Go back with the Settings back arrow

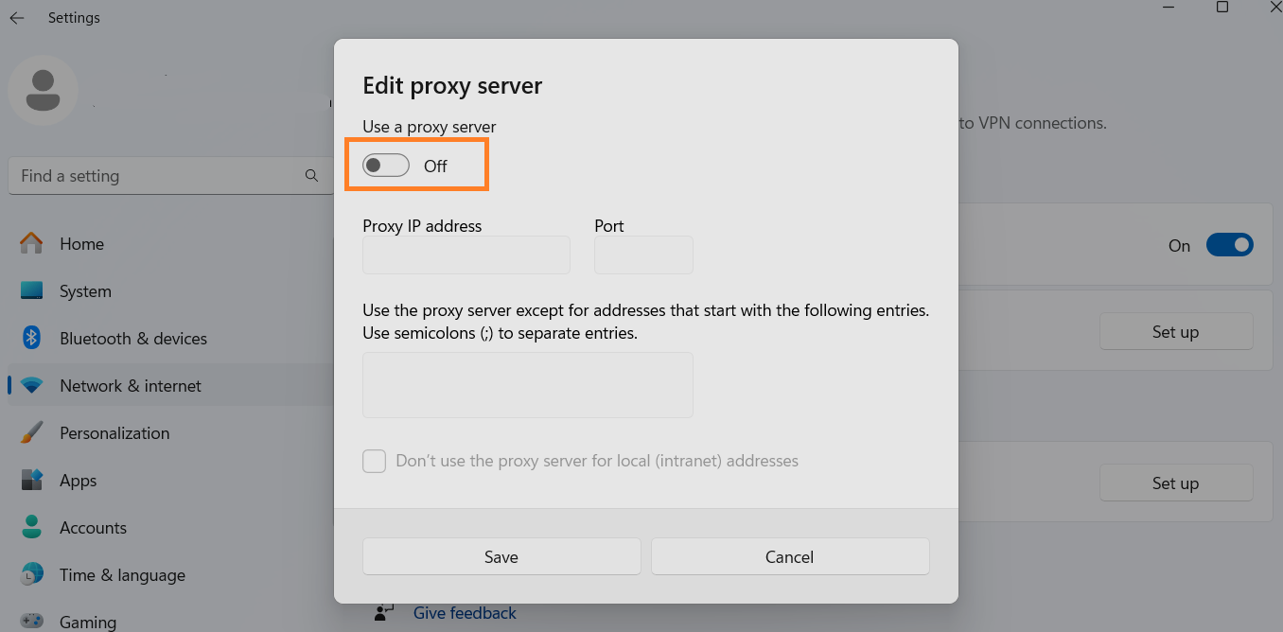click(x=17, y=18)
